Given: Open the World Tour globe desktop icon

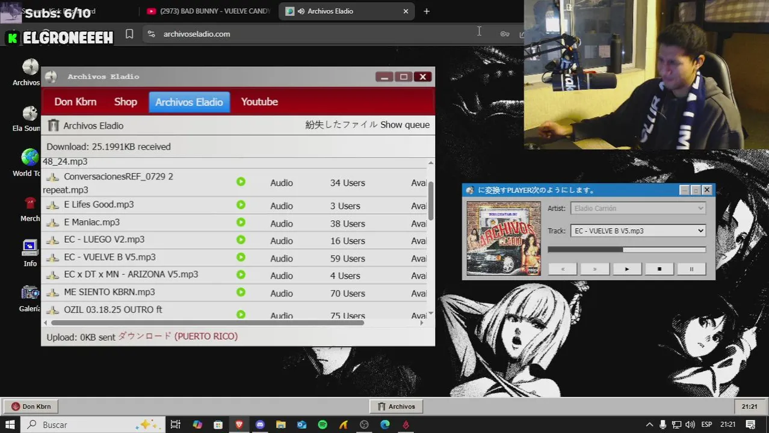Looking at the screenshot, I should click(x=30, y=158).
